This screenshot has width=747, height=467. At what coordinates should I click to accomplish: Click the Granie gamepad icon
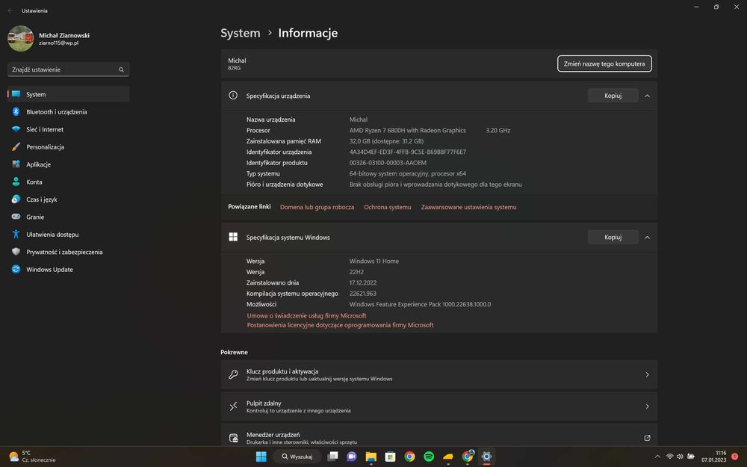click(x=16, y=217)
